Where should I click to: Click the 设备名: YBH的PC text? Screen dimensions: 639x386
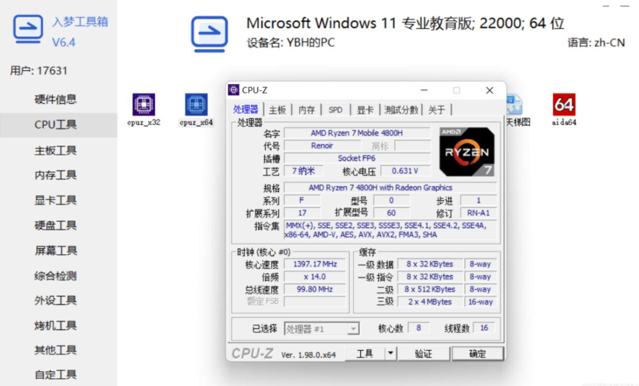(291, 43)
